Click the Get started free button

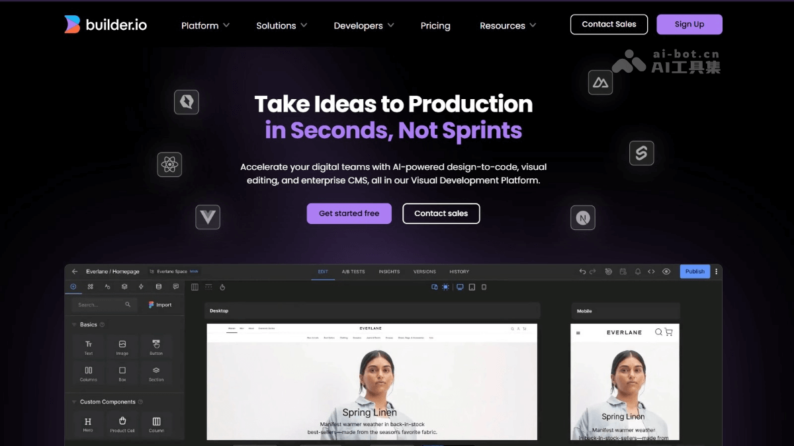click(x=349, y=213)
